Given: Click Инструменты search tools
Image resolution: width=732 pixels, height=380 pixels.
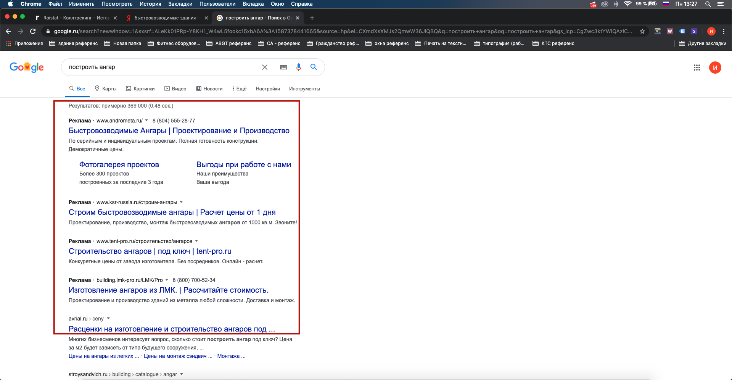Looking at the screenshot, I should click(304, 89).
